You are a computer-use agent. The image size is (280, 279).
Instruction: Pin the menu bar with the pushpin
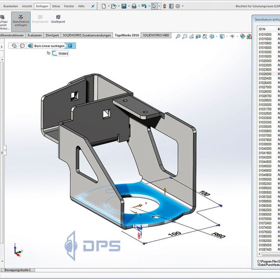[x=93, y=6]
